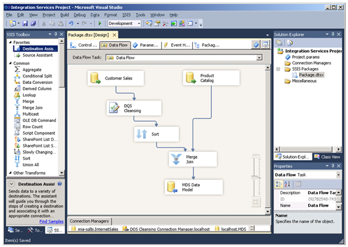Click Categorized view icon in Properties

279,184
